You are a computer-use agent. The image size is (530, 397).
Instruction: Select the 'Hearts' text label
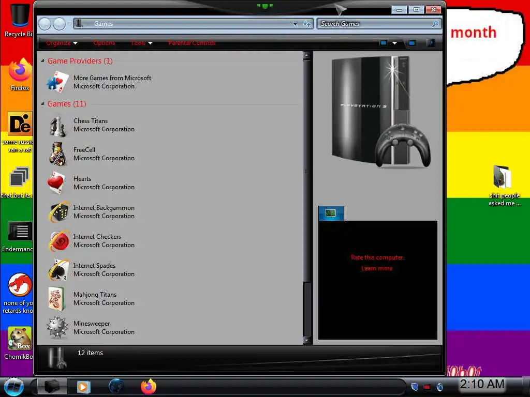point(82,179)
